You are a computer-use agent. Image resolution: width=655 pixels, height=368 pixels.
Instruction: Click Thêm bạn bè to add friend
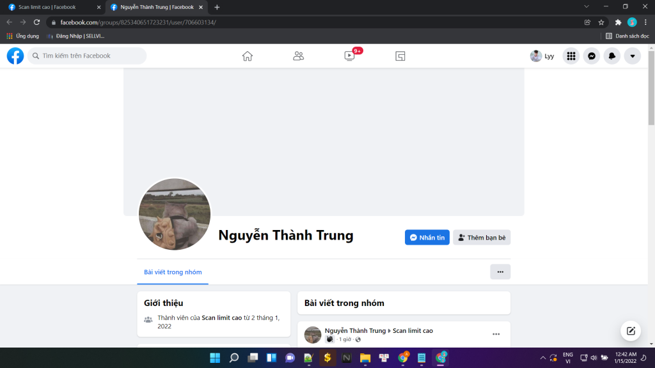point(482,238)
